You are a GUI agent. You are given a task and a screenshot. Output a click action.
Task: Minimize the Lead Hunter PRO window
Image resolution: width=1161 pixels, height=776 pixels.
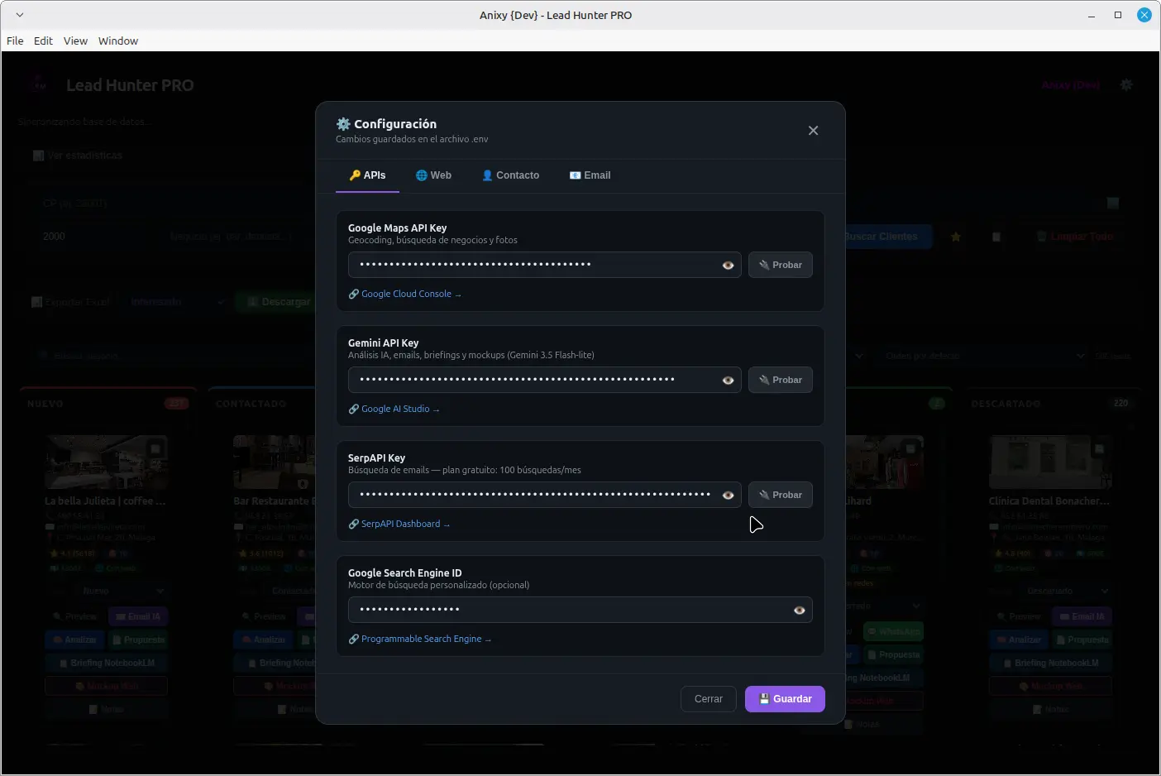coord(1092,15)
